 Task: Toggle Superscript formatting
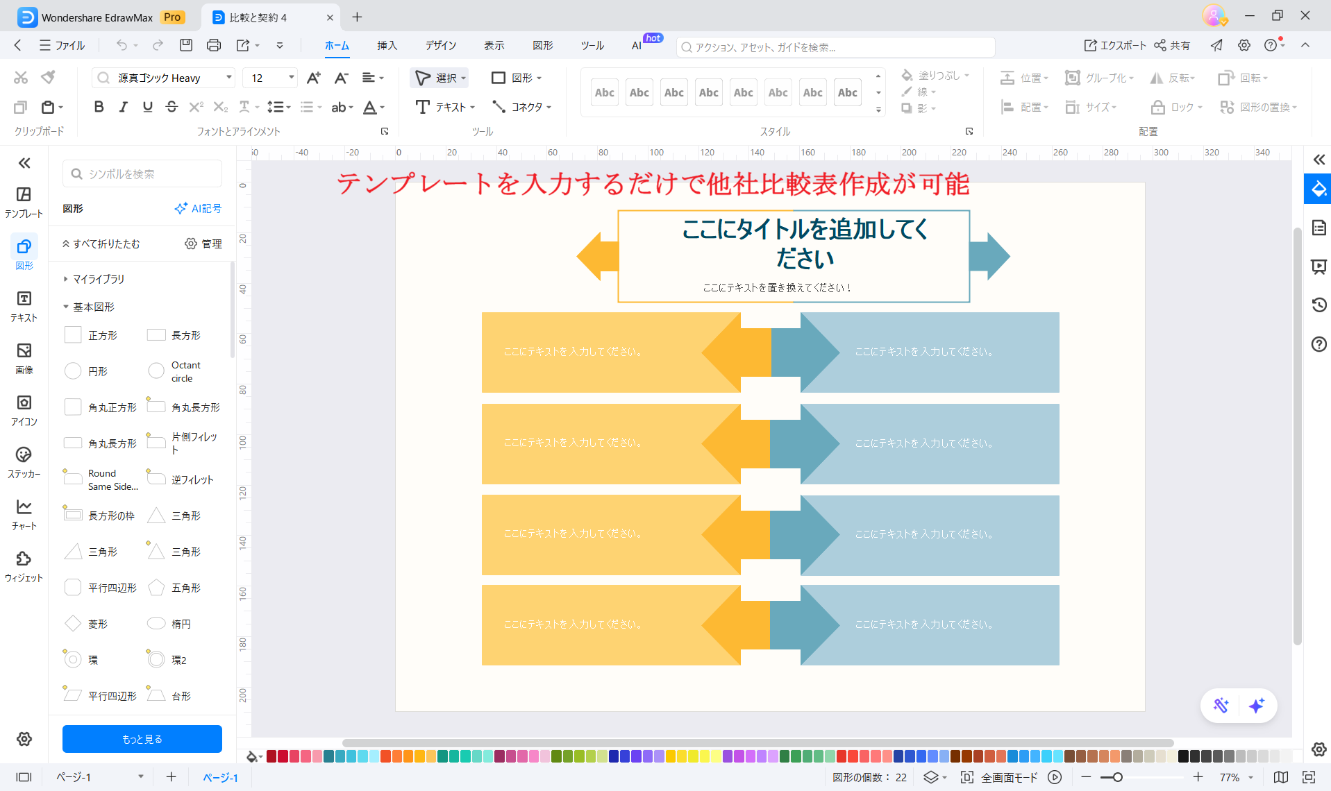(x=196, y=107)
